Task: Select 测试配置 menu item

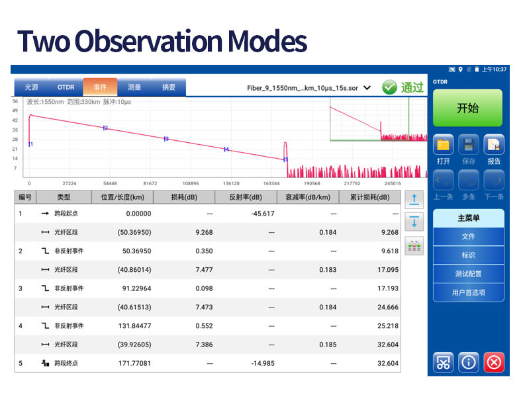Action: click(468, 274)
